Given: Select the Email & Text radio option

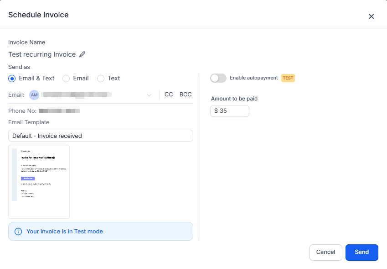Looking at the screenshot, I should tap(12, 79).
